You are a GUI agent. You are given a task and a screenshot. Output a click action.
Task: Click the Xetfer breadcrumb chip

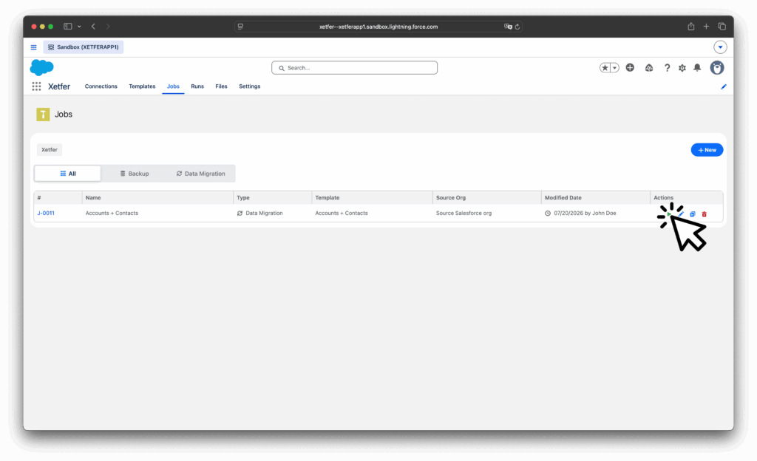click(50, 149)
